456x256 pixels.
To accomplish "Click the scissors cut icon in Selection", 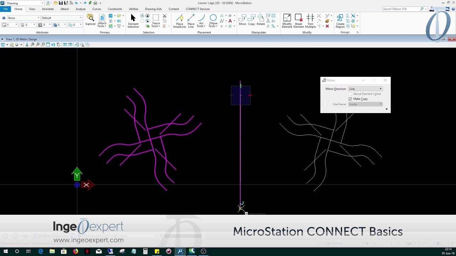I will (165, 16).
